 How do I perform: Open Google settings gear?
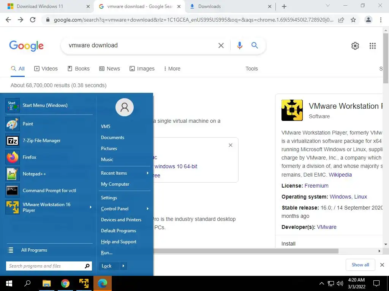355,46
